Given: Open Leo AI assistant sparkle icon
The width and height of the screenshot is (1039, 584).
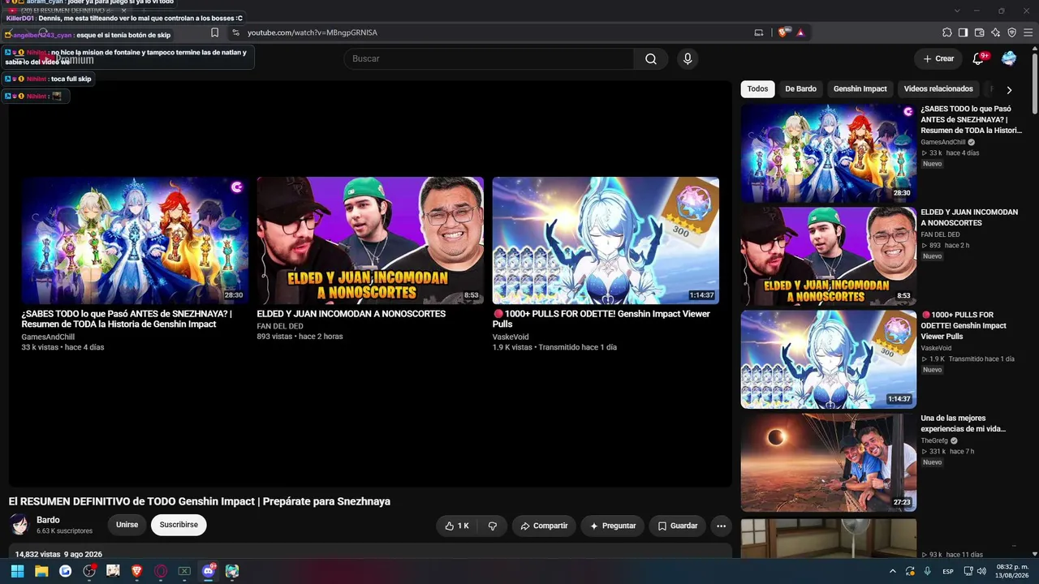Looking at the screenshot, I should [x=995, y=32].
